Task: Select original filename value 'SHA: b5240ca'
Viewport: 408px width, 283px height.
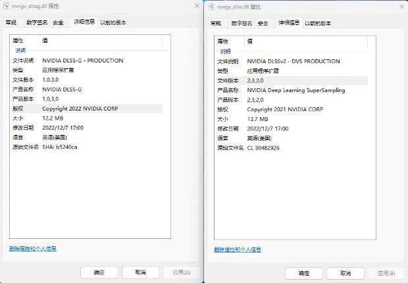Action: (x=60, y=147)
